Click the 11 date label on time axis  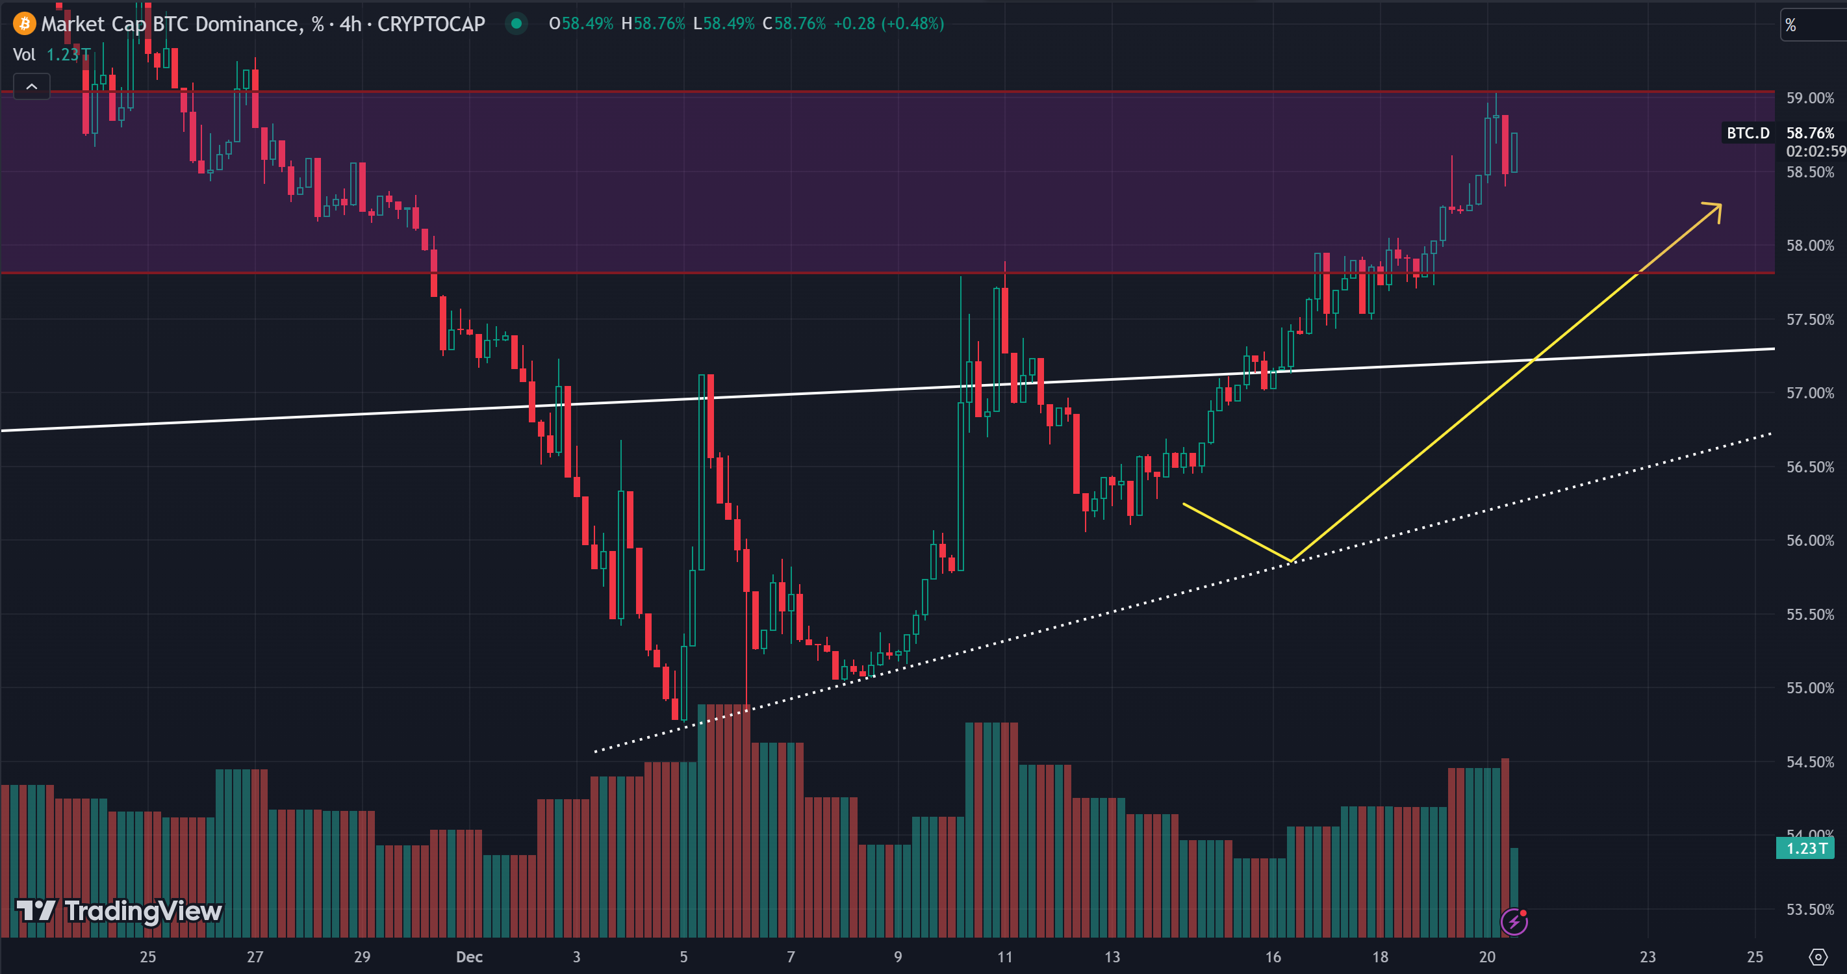click(1005, 957)
